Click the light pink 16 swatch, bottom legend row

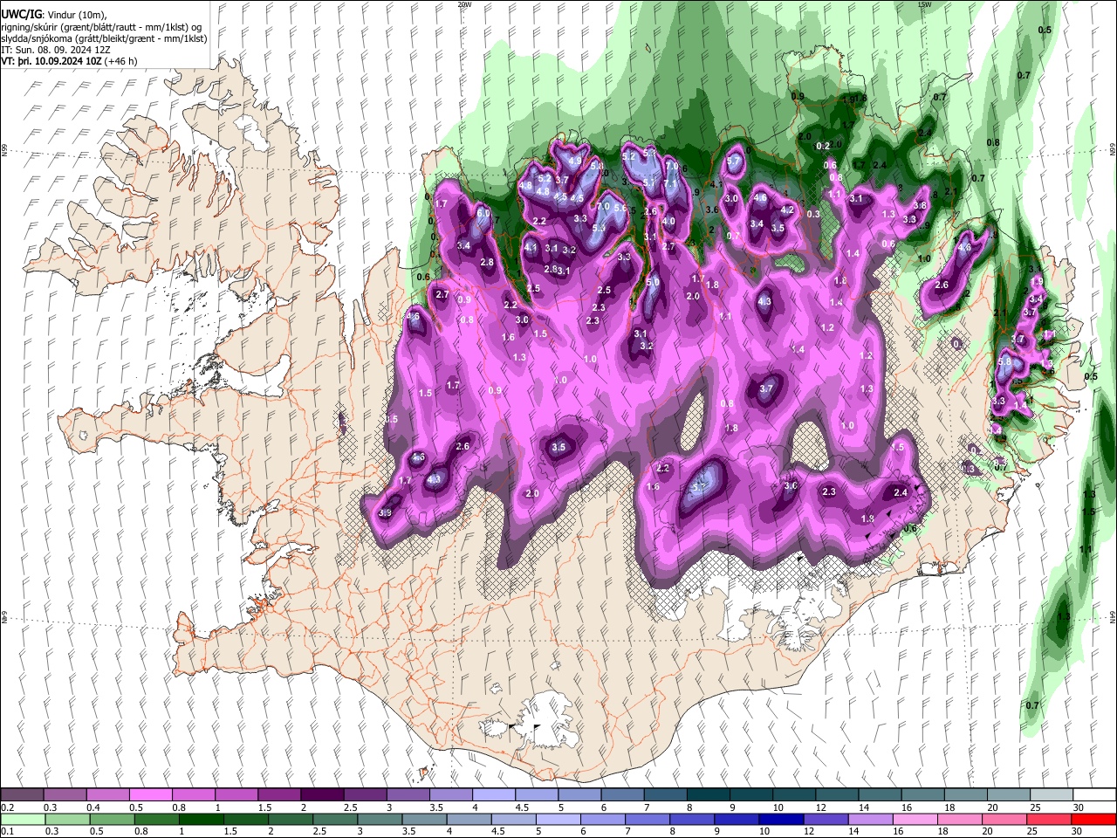point(915,819)
